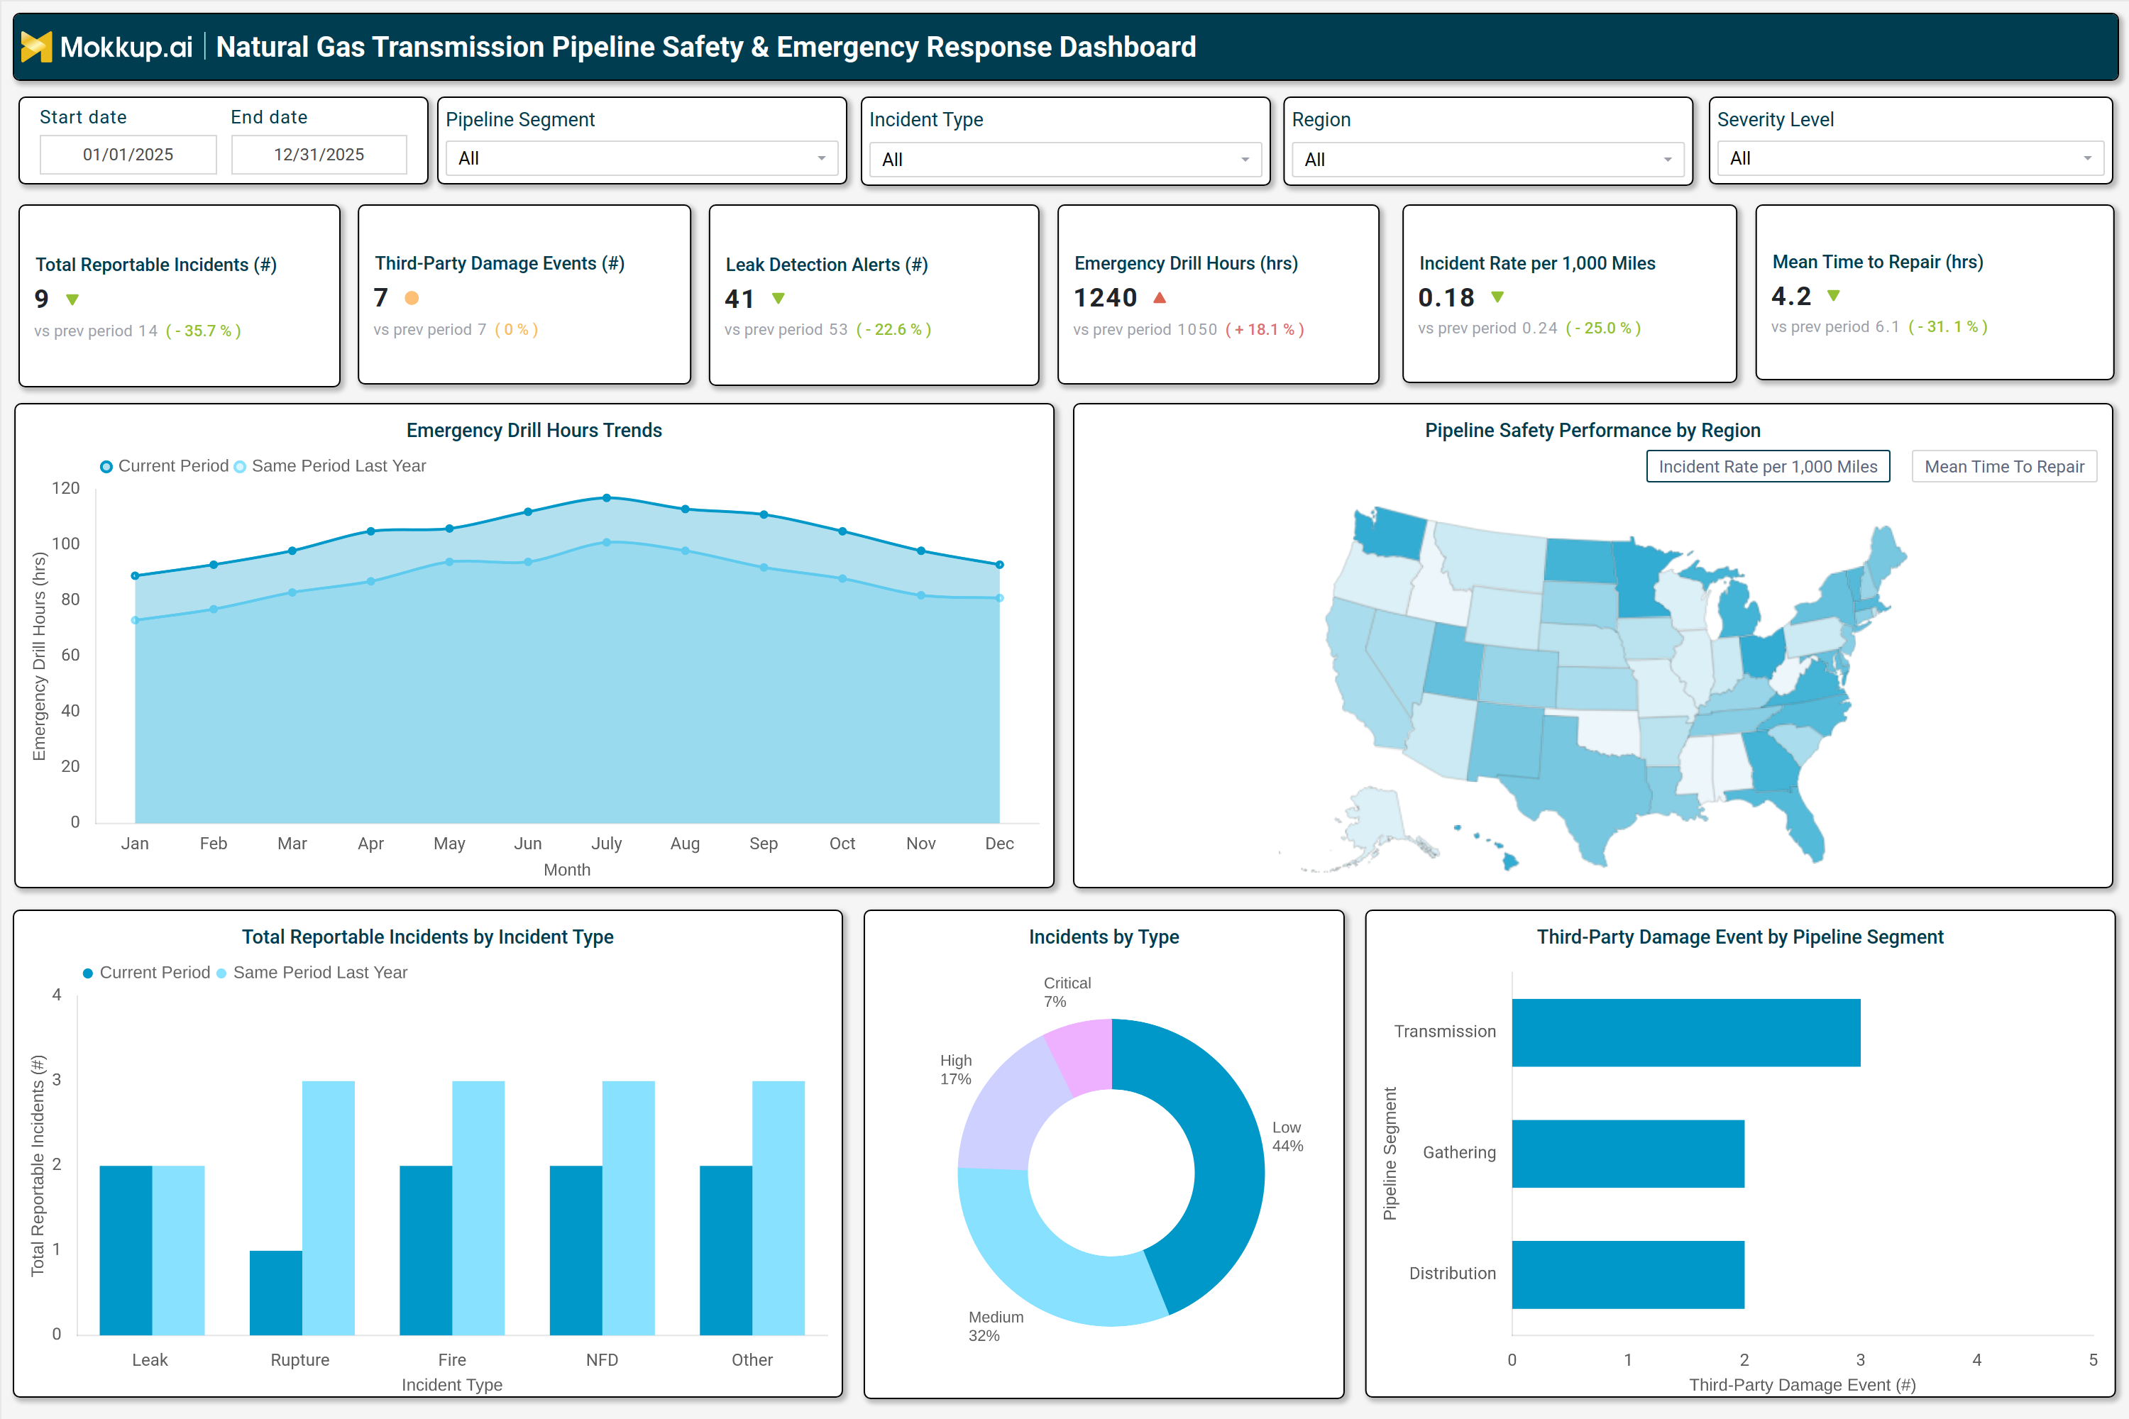Screen dimensions: 2129x1419
Task: Click the Emergency Drill Hours Trends chart title
Action: 534,431
